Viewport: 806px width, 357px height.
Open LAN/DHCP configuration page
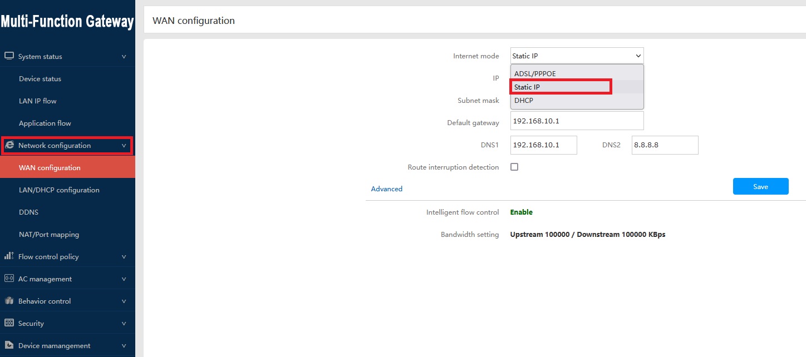point(59,190)
